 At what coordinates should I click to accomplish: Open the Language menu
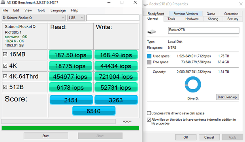click(x=58, y=10)
